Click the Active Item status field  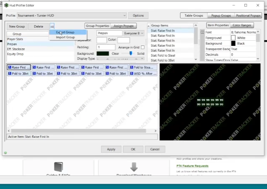pos(82,137)
